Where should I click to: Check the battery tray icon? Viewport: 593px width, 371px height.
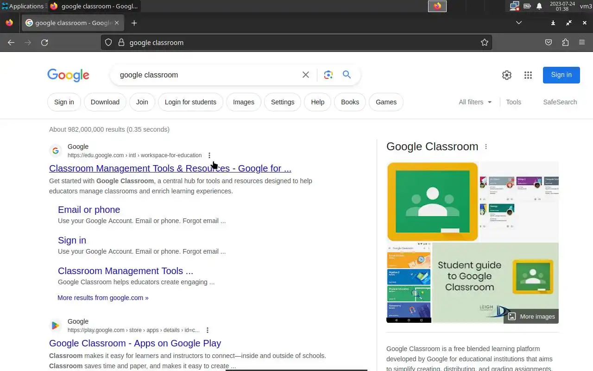[527, 6]
